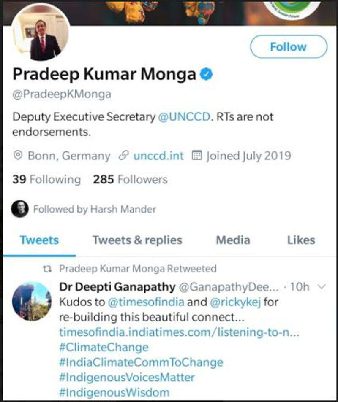
Task: Open the #ClimateChange hashtag
Action: [x=104, y=348]
